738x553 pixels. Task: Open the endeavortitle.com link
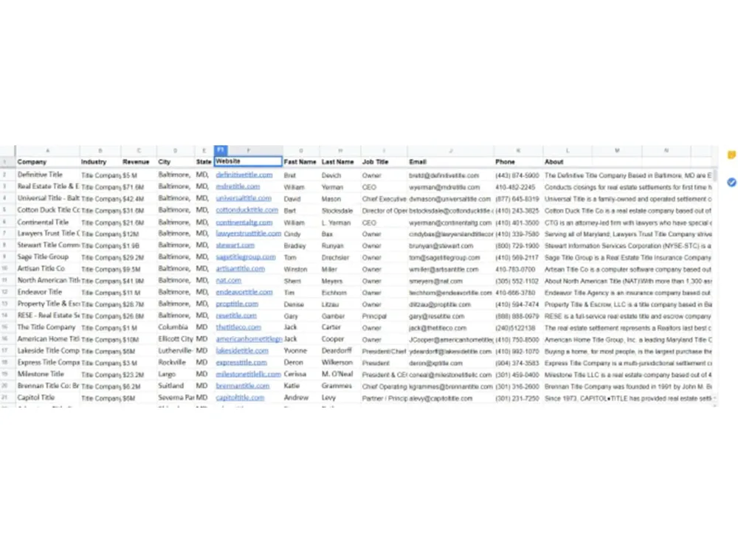click(244, 293)
